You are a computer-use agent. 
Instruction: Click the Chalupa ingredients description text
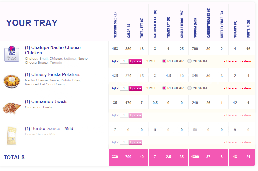[x=56, y=61]
